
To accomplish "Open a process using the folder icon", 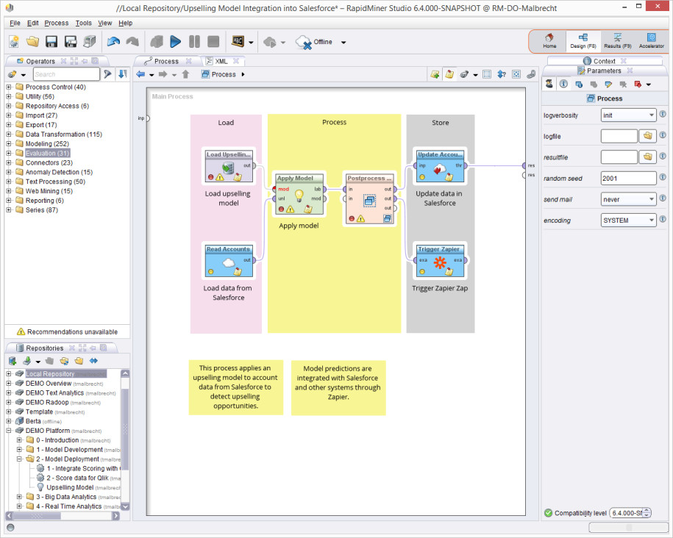I will point(32,42).
